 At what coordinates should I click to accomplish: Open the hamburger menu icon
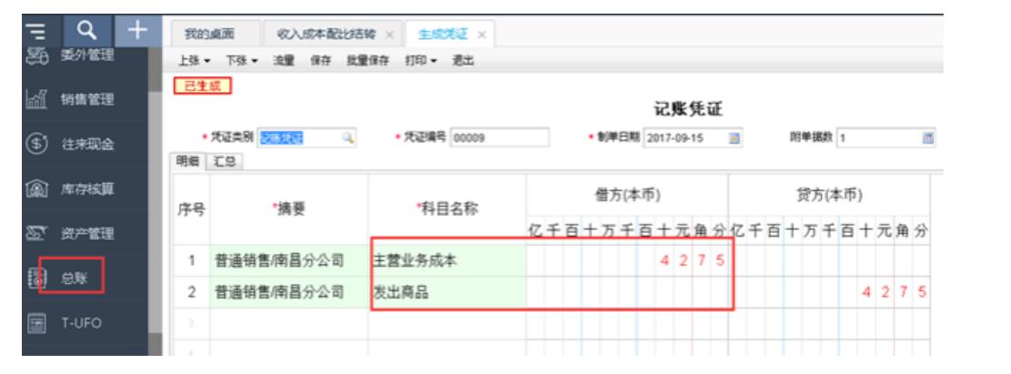point(36,31)
